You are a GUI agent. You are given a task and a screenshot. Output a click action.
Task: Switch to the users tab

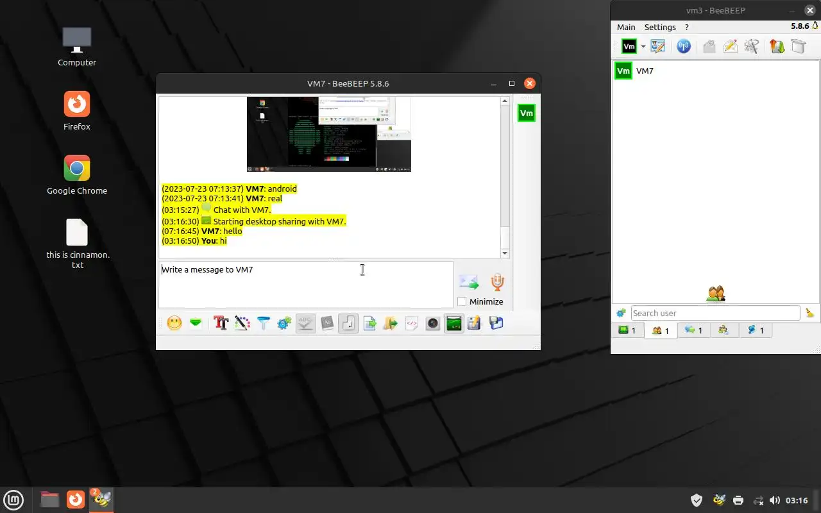(x=661, y=330)
